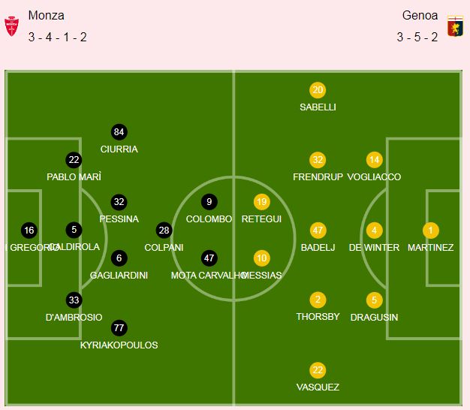Image resolution: width=470 pixels, height=410 pixels.
Task: Select Retegui's yellow number 19 marker
Action: point(262,202)
